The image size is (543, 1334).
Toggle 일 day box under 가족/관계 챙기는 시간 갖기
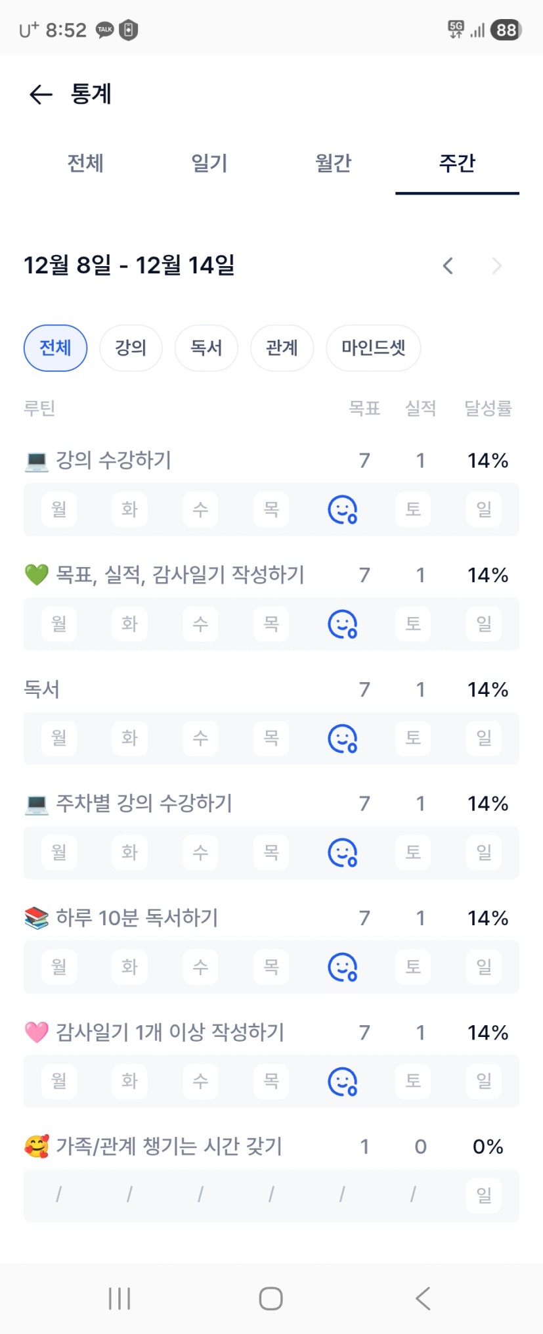pyautogui.click(x=484, y=1195)
